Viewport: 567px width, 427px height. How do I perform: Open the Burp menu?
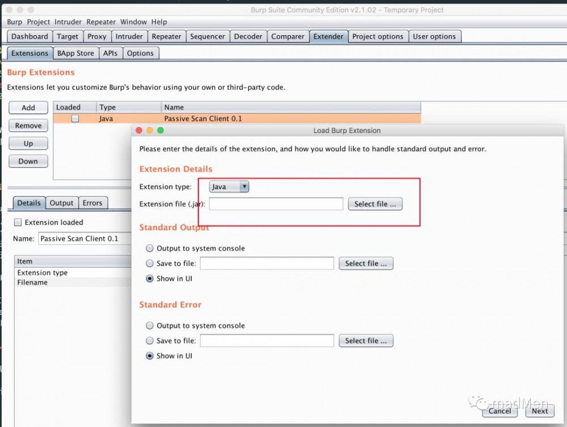[15, 22]
